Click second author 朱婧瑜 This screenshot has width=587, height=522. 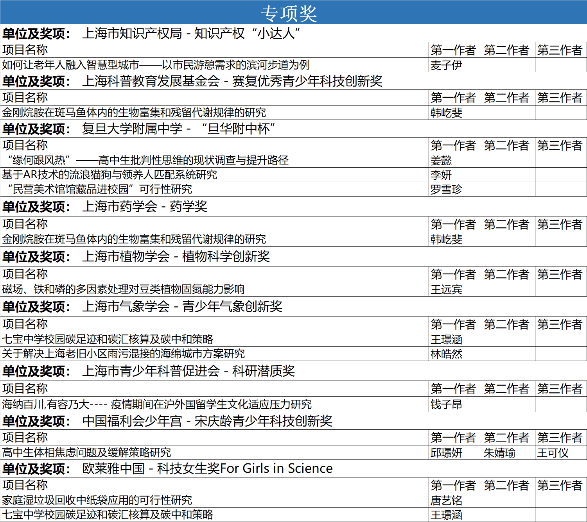pos(499,453)
